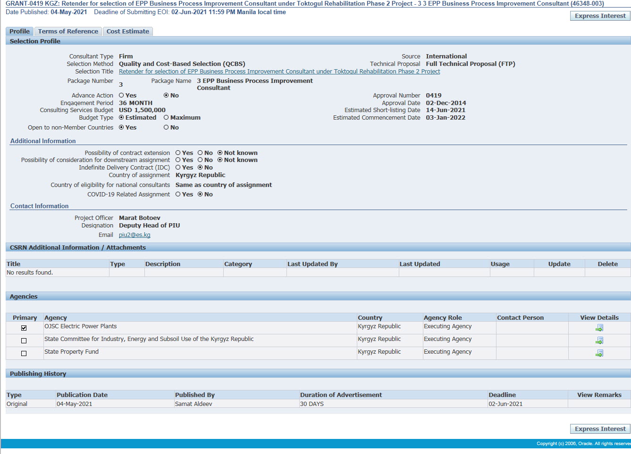Open the Retender selection title link
631x454 pixels.
pos(279,72)
